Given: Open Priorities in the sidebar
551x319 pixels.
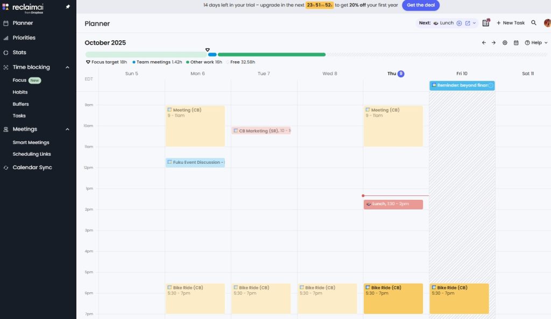Looking at the screenshot, I should (x=24, y=38).
